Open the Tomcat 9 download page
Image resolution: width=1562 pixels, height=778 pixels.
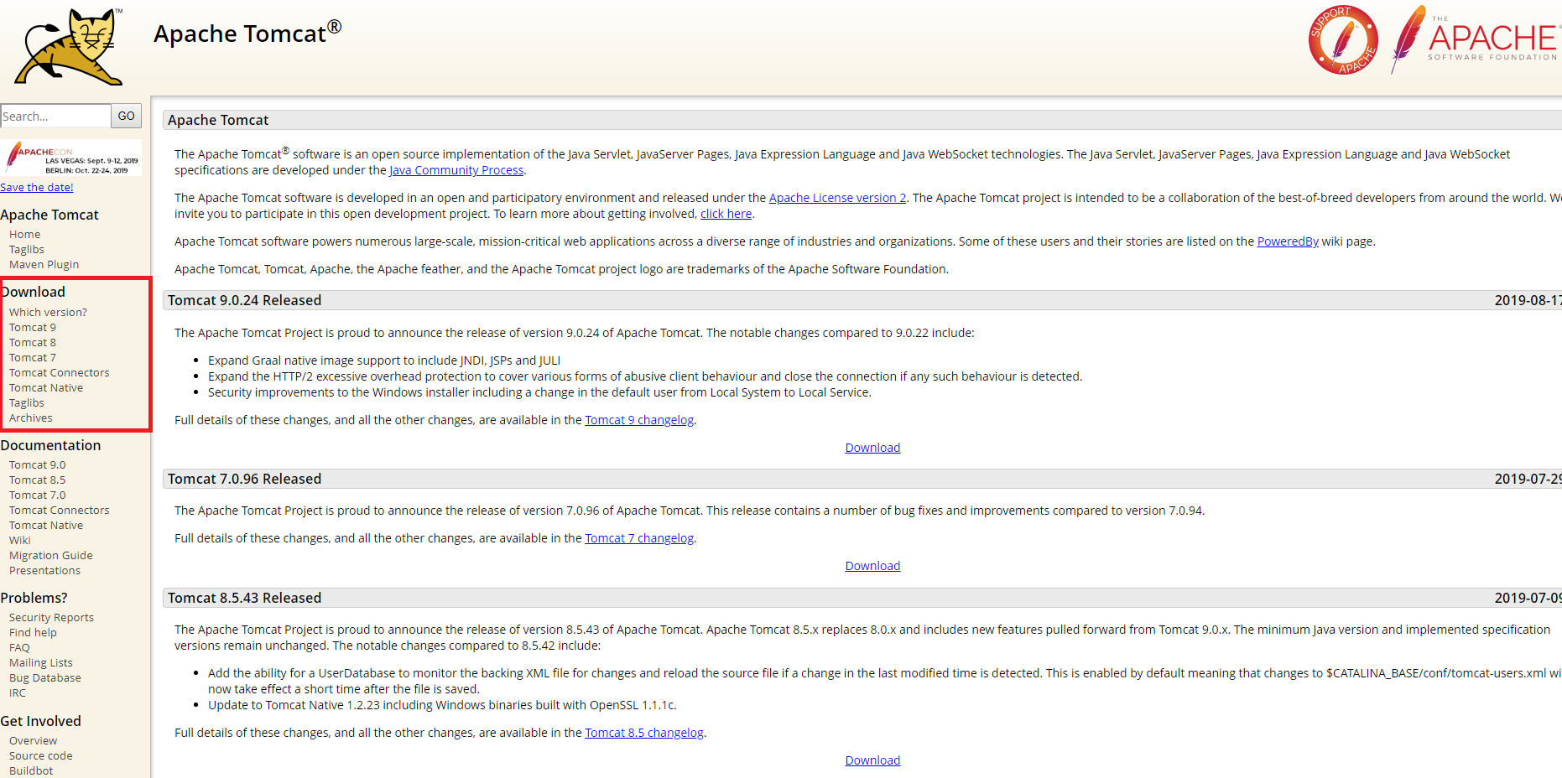(33, 327)
